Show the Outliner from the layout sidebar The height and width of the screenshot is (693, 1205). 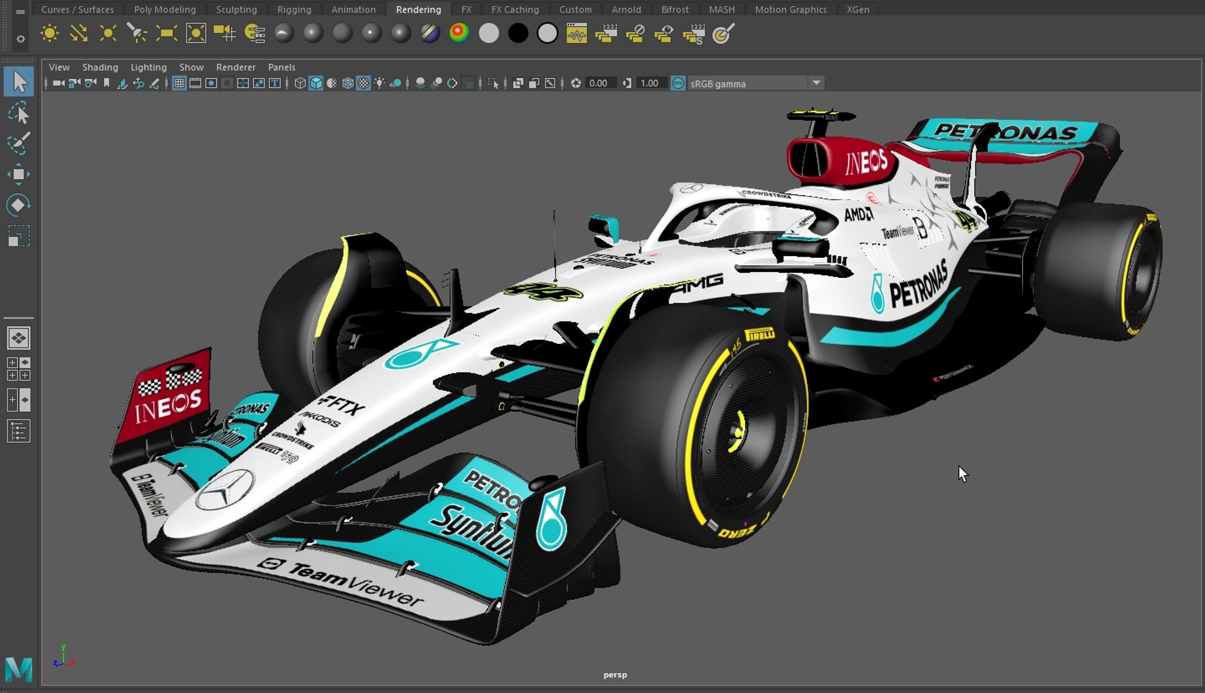coord(19,431)
